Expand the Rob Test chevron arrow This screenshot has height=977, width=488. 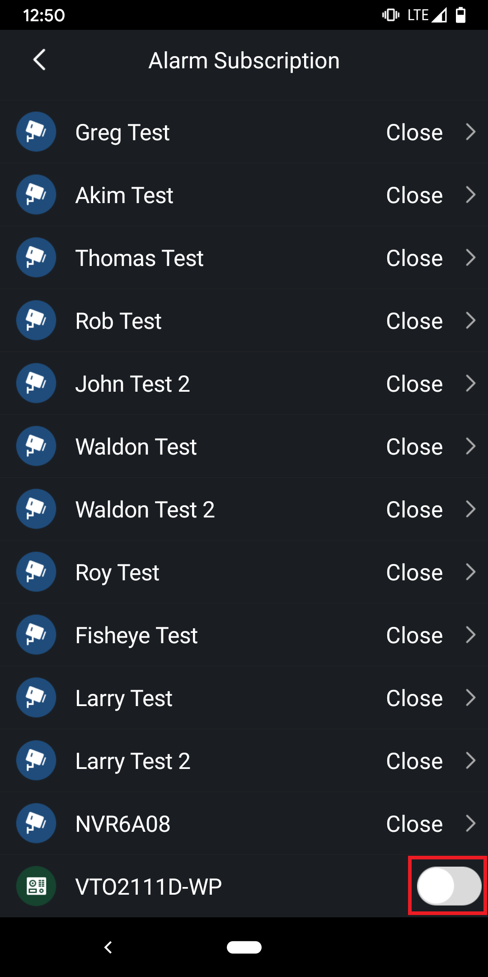470,320
